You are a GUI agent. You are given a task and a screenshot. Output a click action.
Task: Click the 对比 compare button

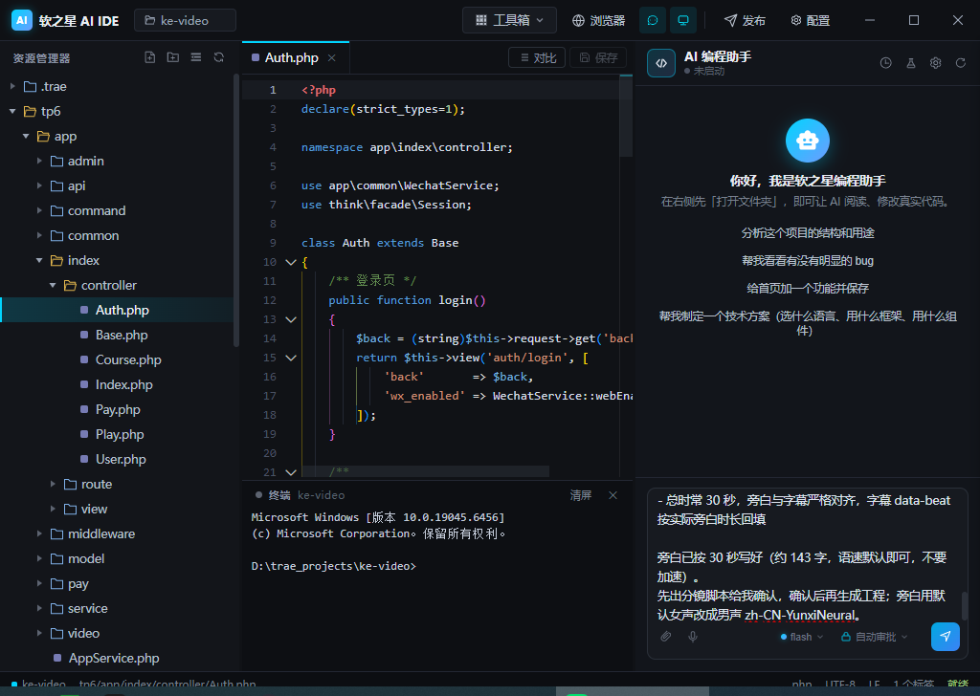pos(537,57)
